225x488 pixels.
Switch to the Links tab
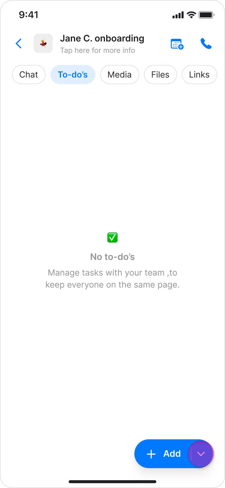(x=199, y=75)
